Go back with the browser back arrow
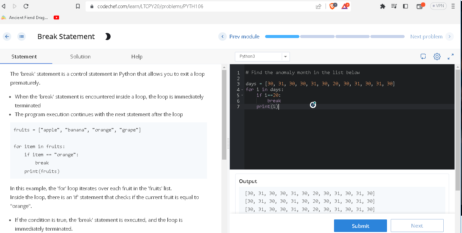This screenshot has height=233, width=462. (x=4, y=6)
